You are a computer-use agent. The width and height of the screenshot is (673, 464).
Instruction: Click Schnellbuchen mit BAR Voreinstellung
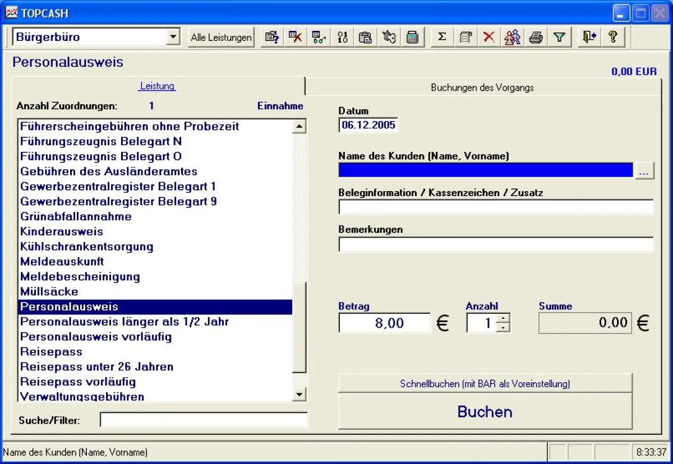[485, 383]
